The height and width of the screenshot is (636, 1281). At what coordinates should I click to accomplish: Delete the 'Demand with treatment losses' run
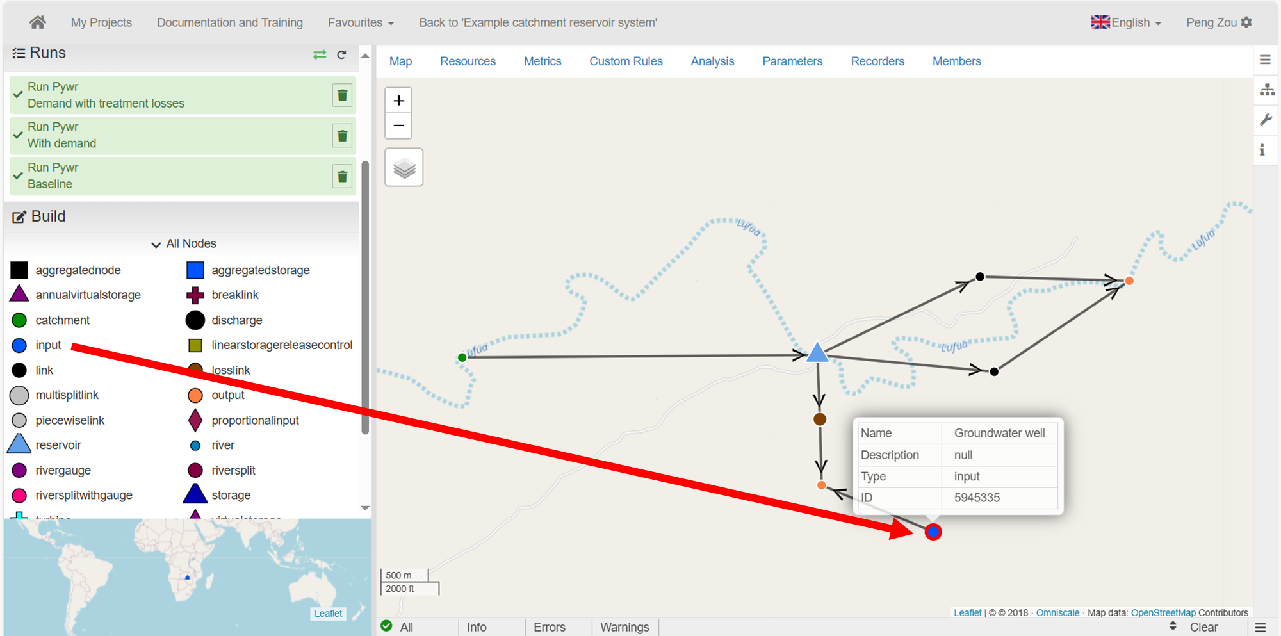coord(342,95)
